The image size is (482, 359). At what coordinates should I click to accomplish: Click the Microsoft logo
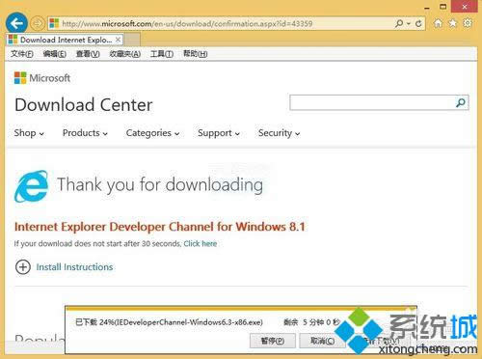42,78
